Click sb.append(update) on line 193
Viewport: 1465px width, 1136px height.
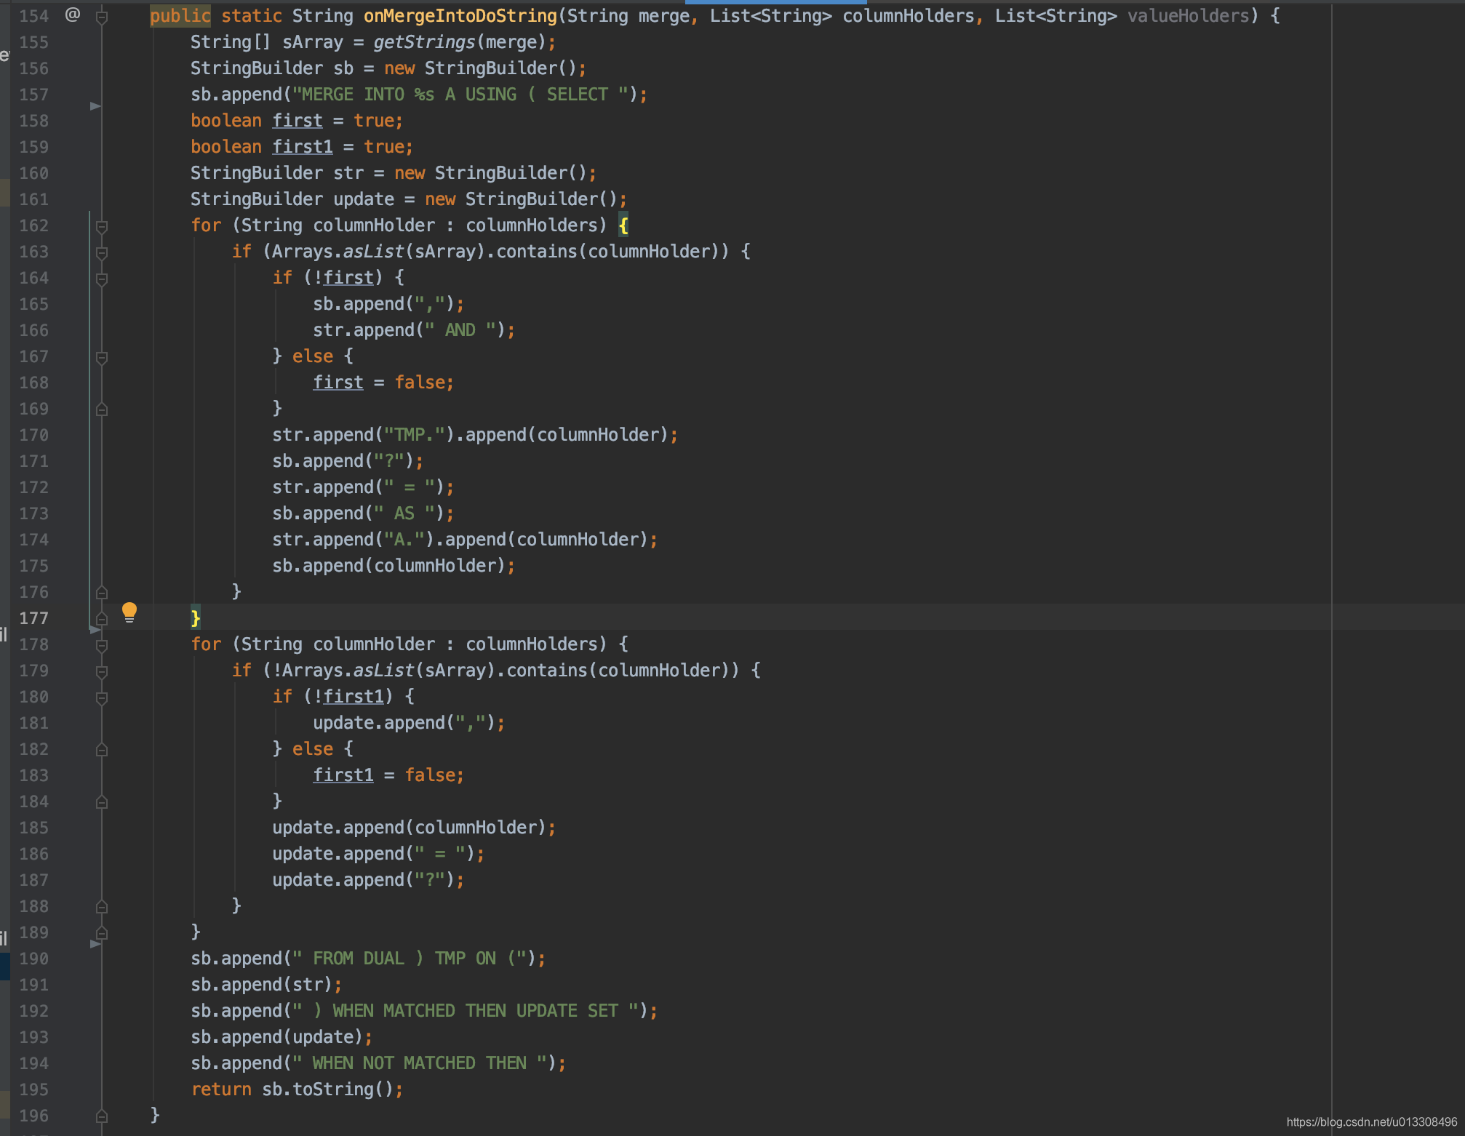tap(282, 1037)
